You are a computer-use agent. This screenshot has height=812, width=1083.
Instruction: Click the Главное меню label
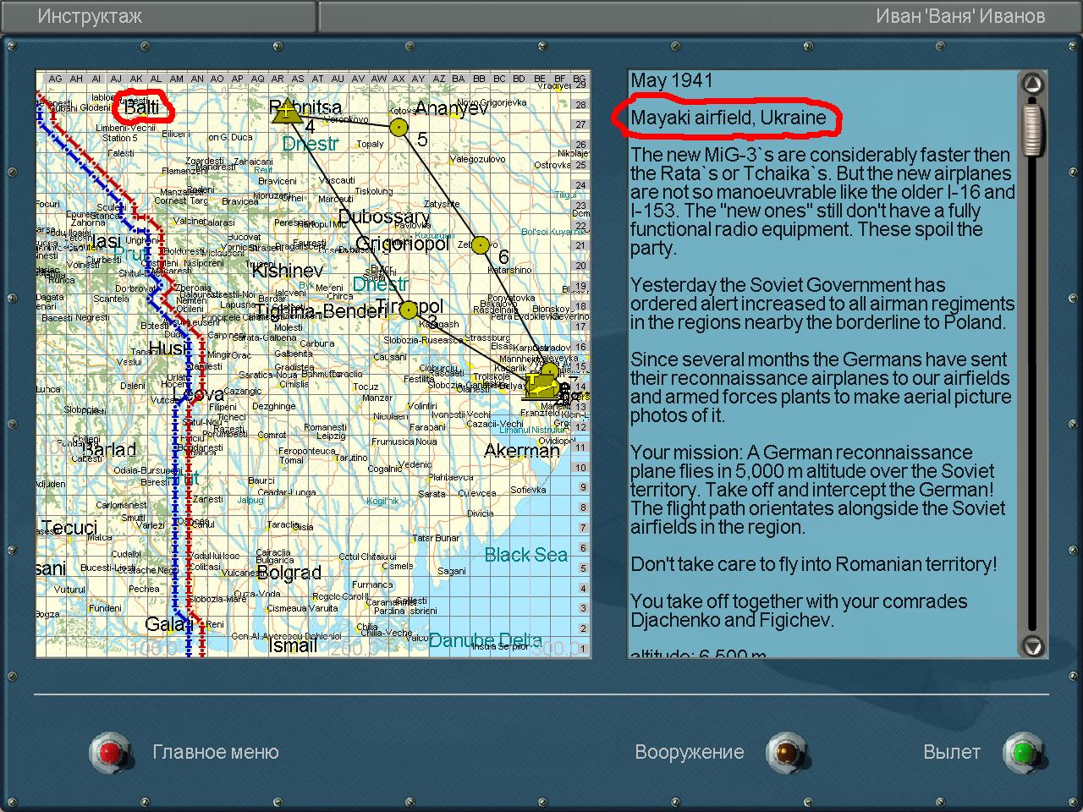click(215, 752)
